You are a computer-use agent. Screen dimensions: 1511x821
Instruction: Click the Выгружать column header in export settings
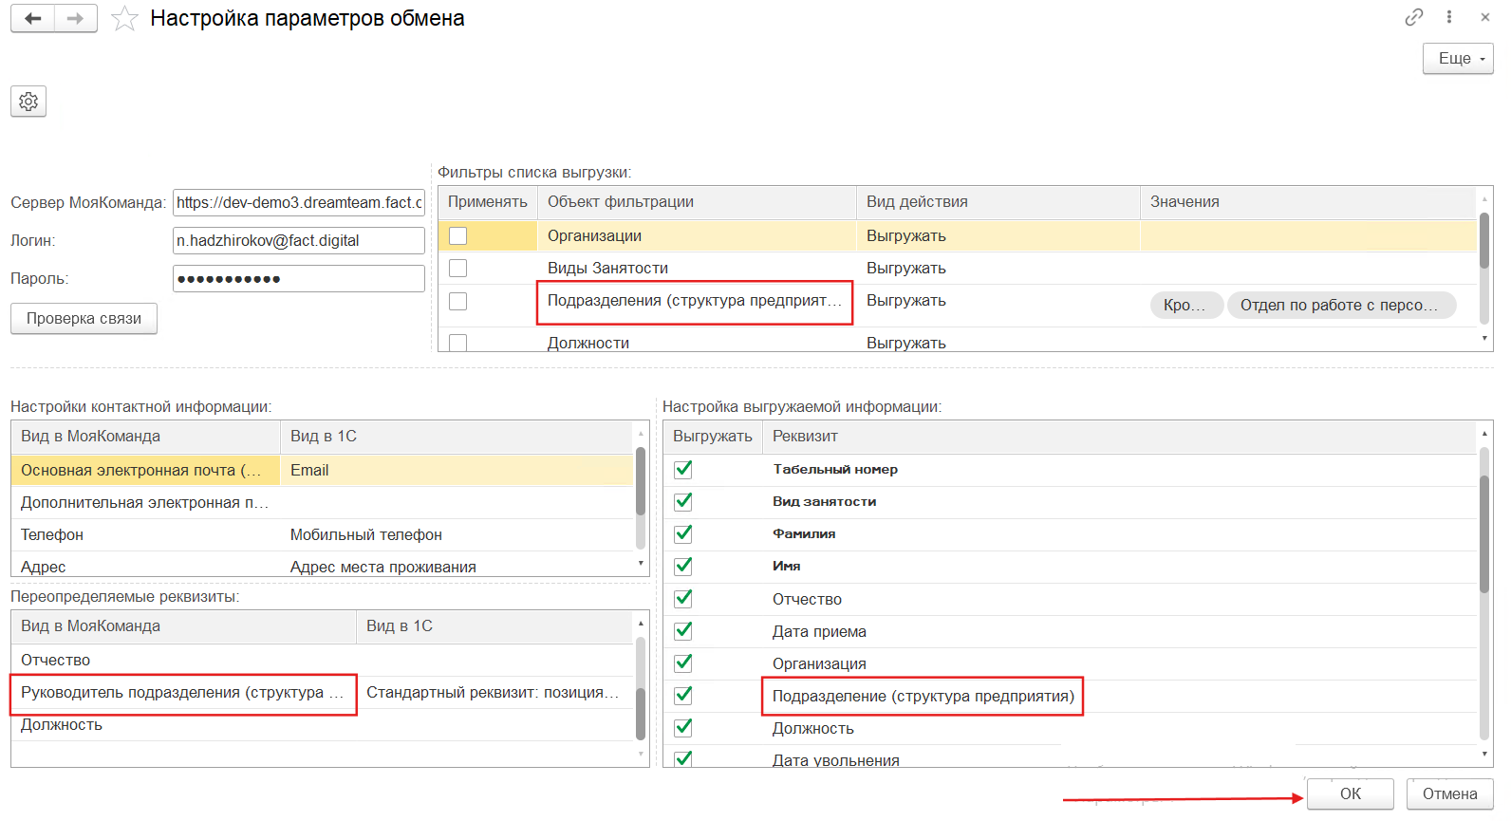coord(713,437)
